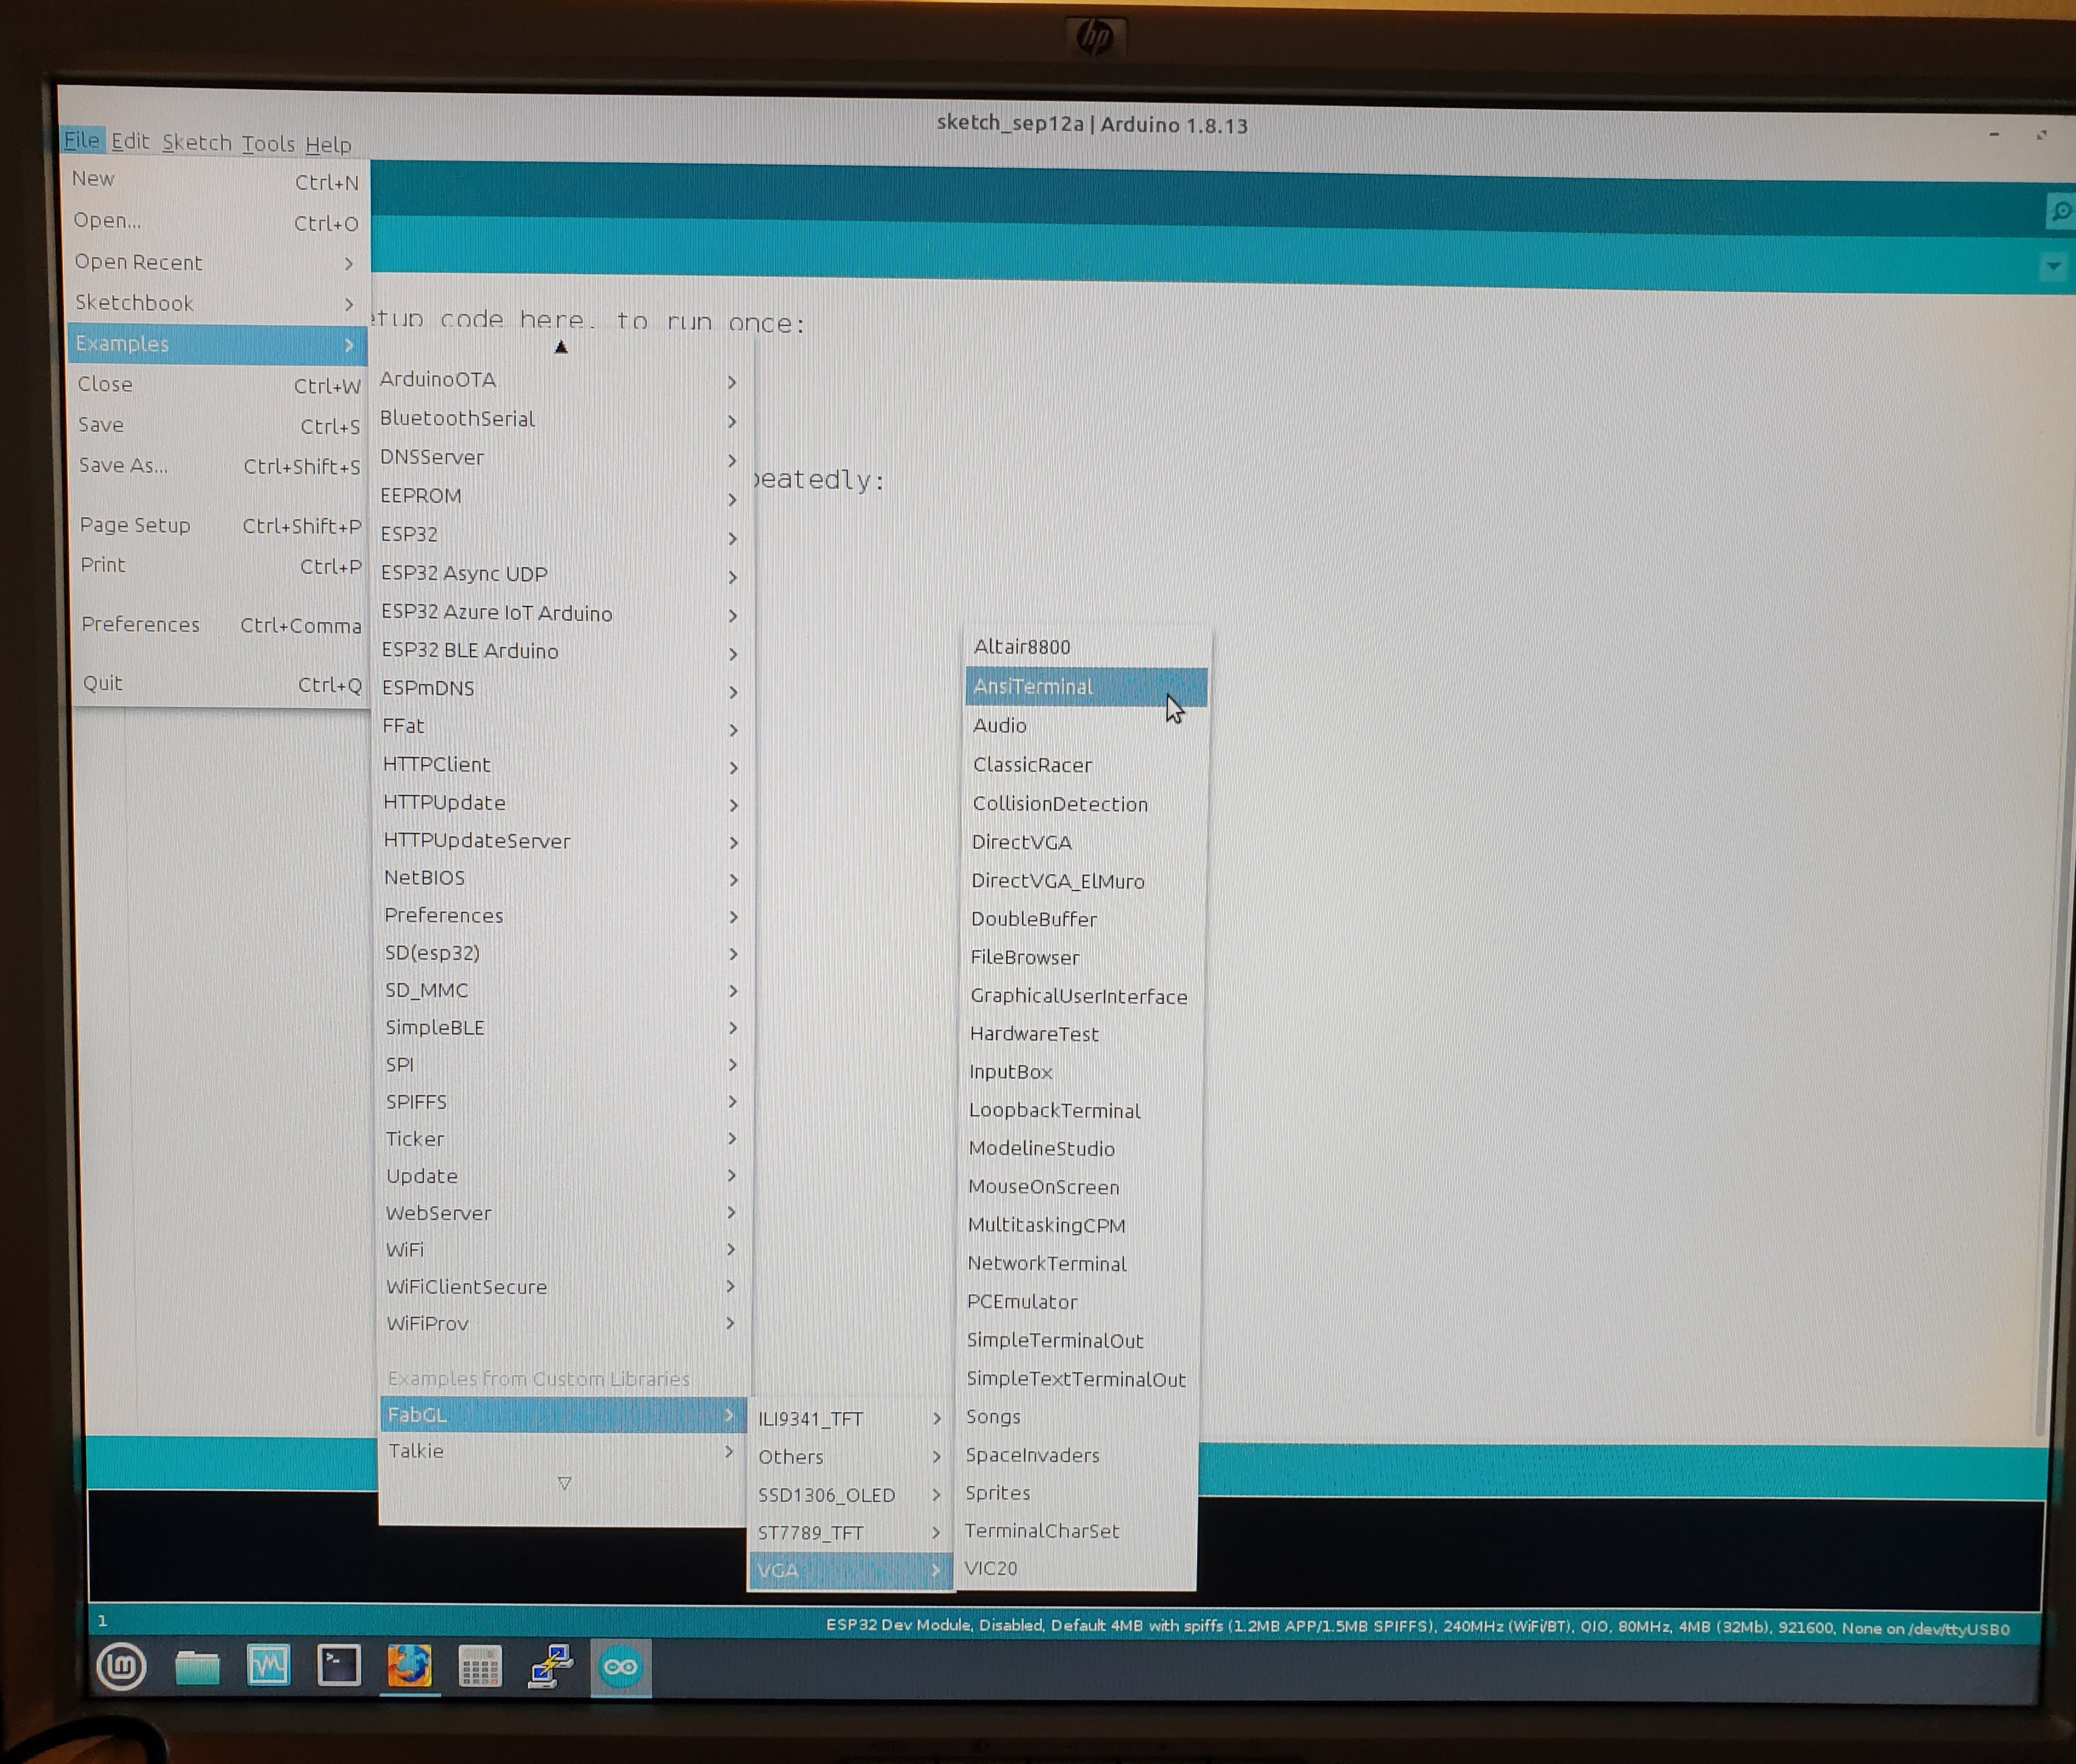This screenshot has width=2076, height=1764.
Task: Open the PCEmulator example
Action: tap(1080, 1302)
